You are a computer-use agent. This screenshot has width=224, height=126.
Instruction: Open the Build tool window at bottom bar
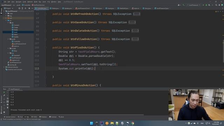click(x=61, y=117)
